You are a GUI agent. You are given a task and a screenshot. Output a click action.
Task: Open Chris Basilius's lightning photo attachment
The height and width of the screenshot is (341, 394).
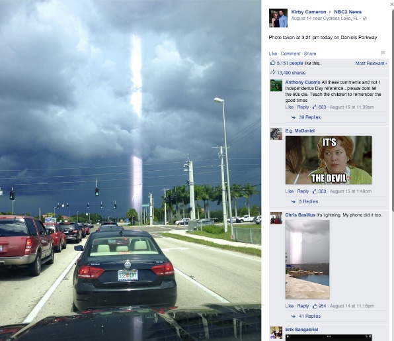[x=307, y=260]
